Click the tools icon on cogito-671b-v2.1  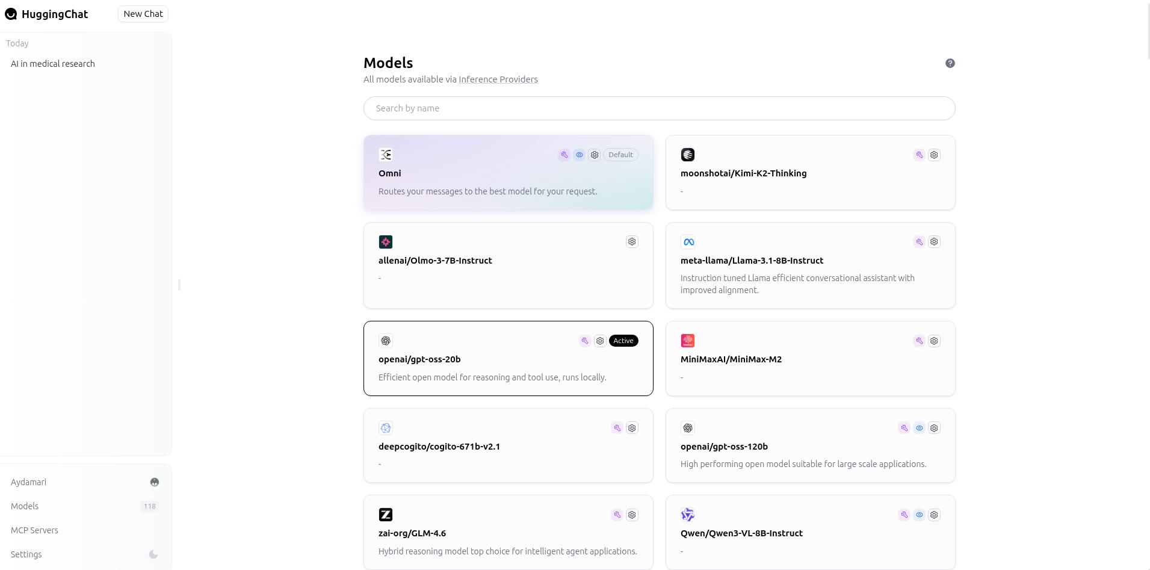(617, 428)
